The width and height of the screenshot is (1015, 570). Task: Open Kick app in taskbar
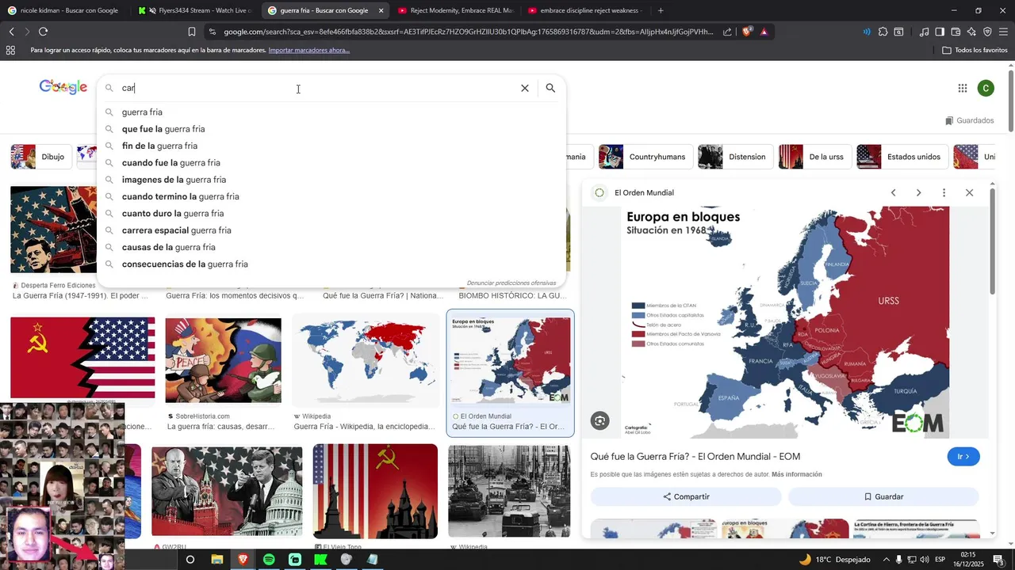[320, 560]
